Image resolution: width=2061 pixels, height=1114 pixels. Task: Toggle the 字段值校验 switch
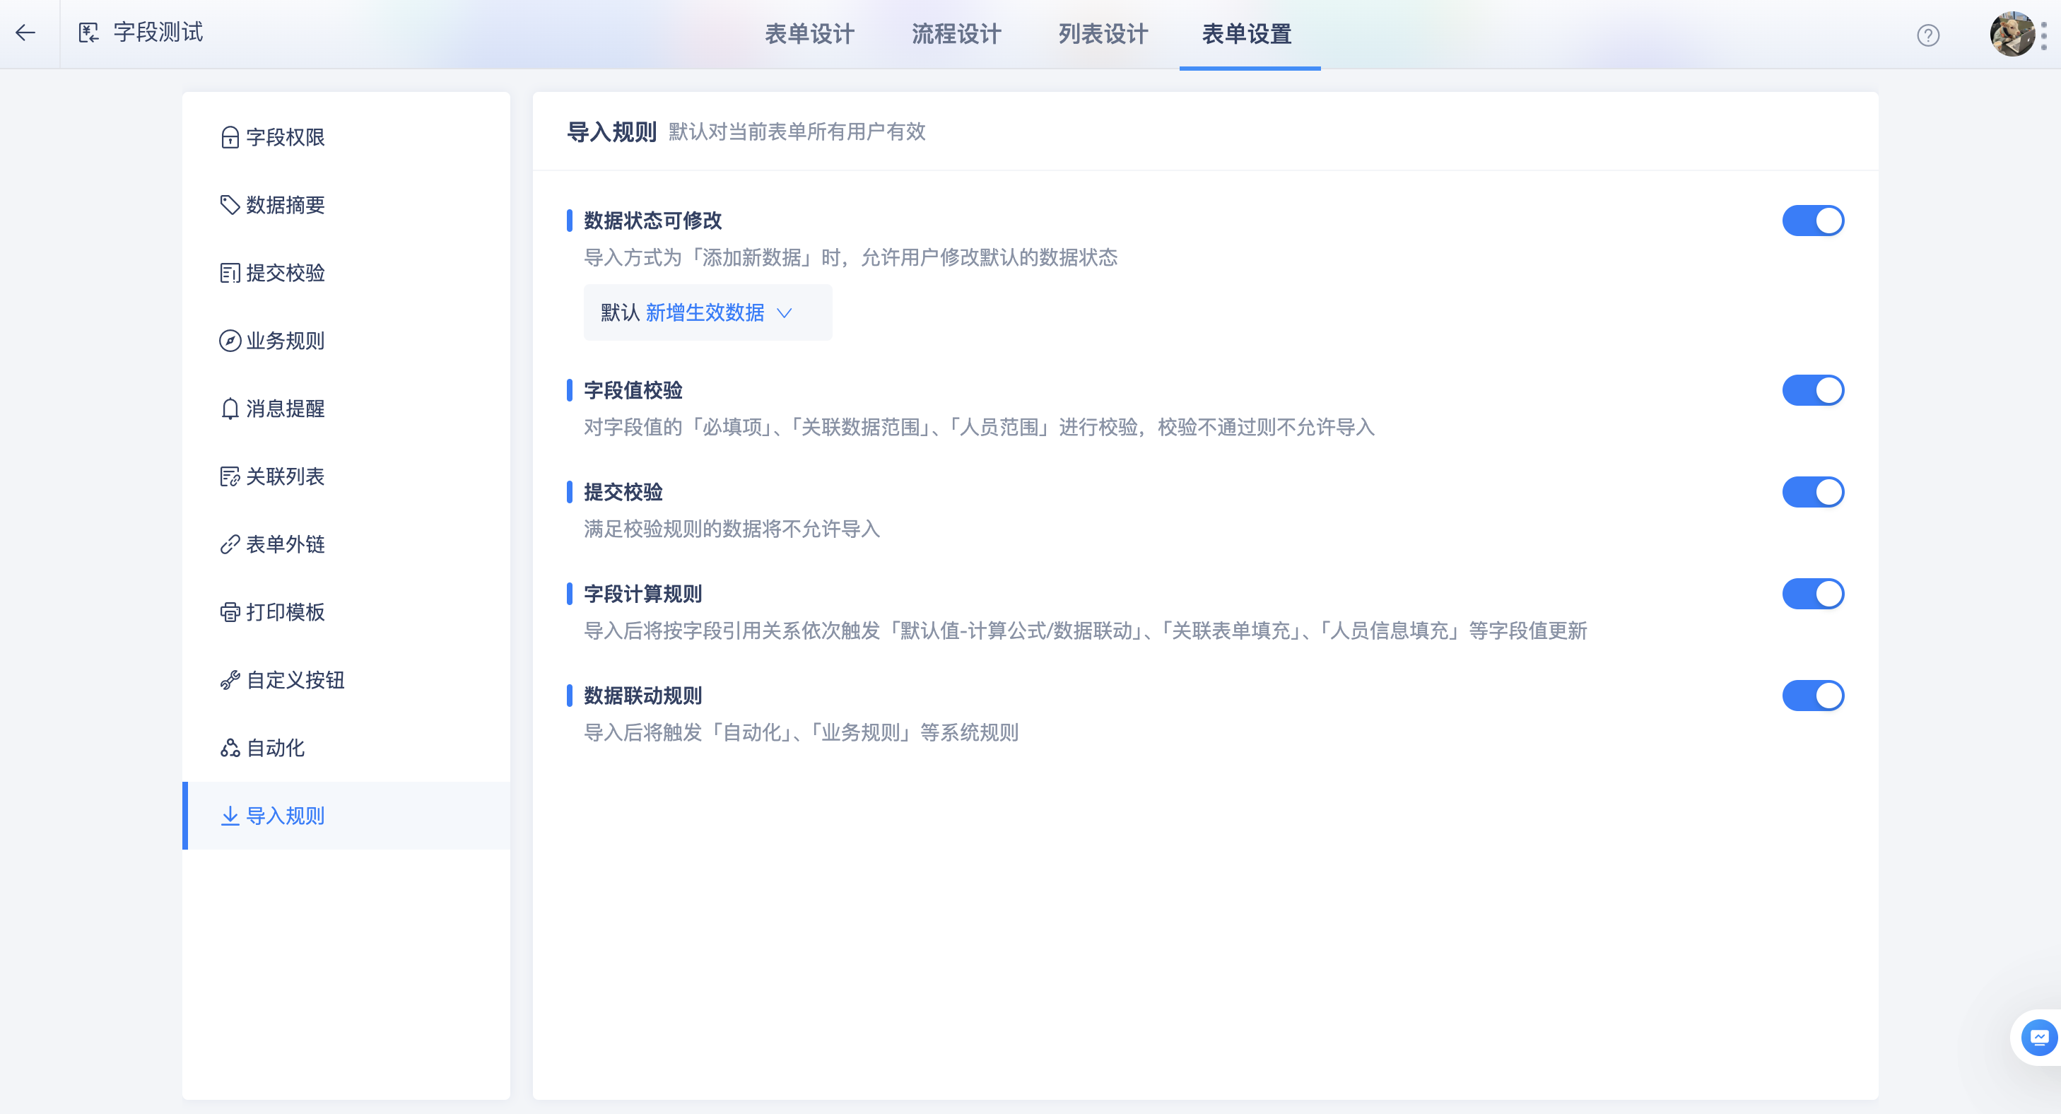(x=1813, y=391)
